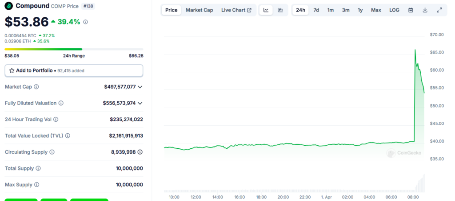
Task: Download the chart data
Action: (x=425, y=10)
